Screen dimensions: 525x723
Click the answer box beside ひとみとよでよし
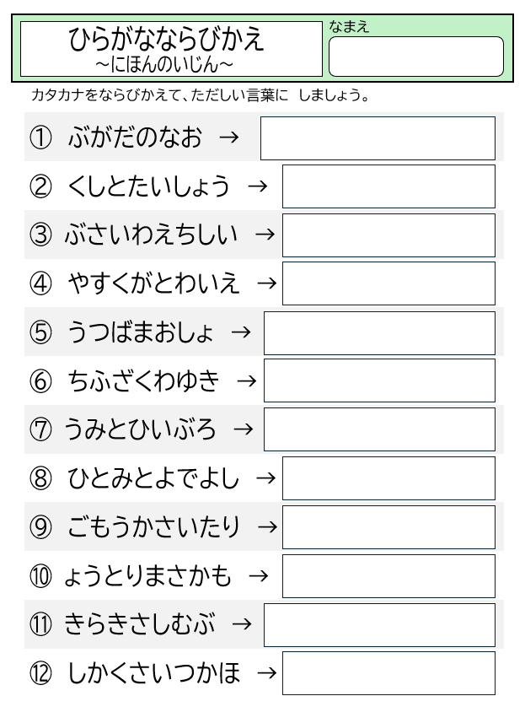[388, 478]
